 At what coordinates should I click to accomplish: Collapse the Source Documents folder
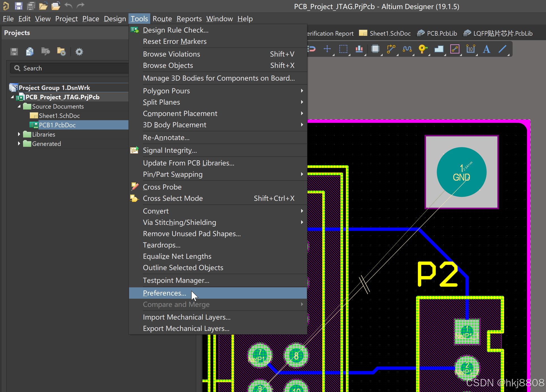coord(19,106)
